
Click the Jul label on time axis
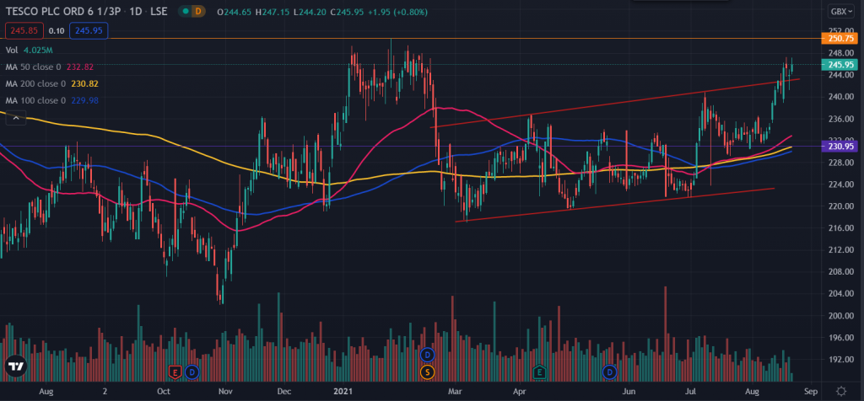(690, 392)
